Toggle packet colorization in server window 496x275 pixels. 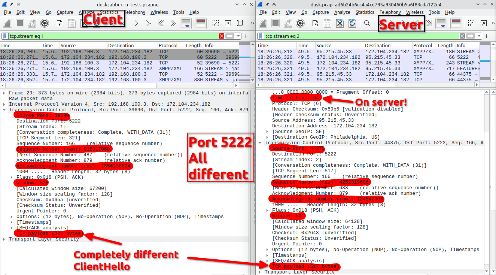pyautogui.click(x=456, y=23)
